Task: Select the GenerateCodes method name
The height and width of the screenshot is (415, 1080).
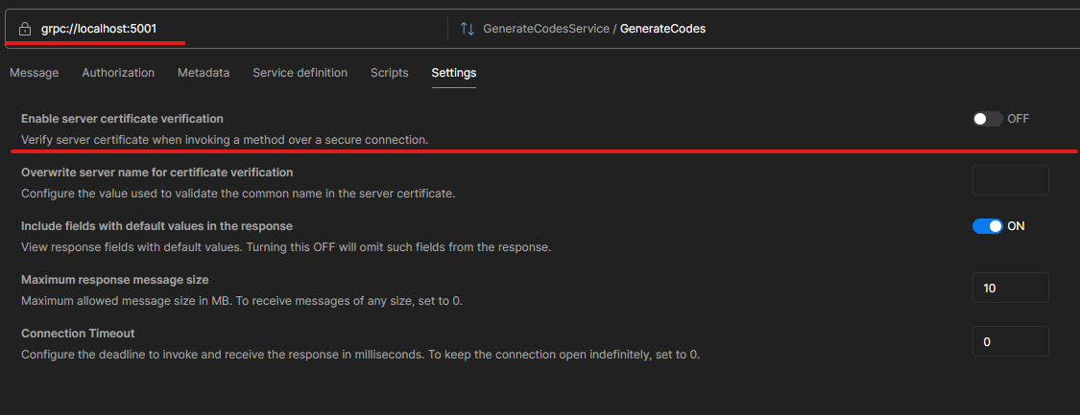Action: tap(662, 29)
